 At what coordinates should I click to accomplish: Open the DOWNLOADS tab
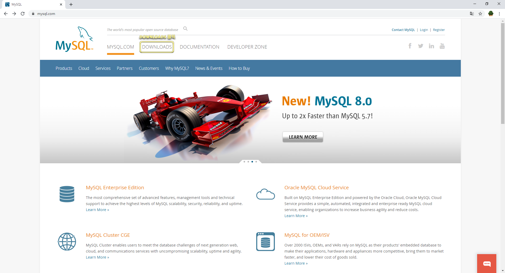coord(157,47)
